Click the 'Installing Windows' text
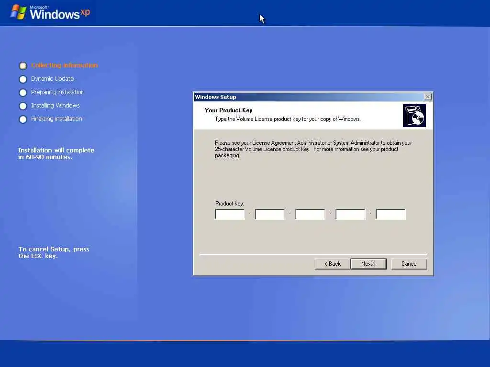 pos(56,106)
